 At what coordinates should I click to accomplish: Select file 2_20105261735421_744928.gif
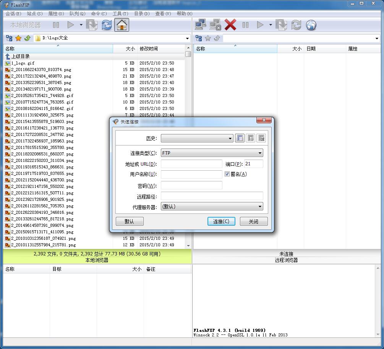[x=42, y=96]
